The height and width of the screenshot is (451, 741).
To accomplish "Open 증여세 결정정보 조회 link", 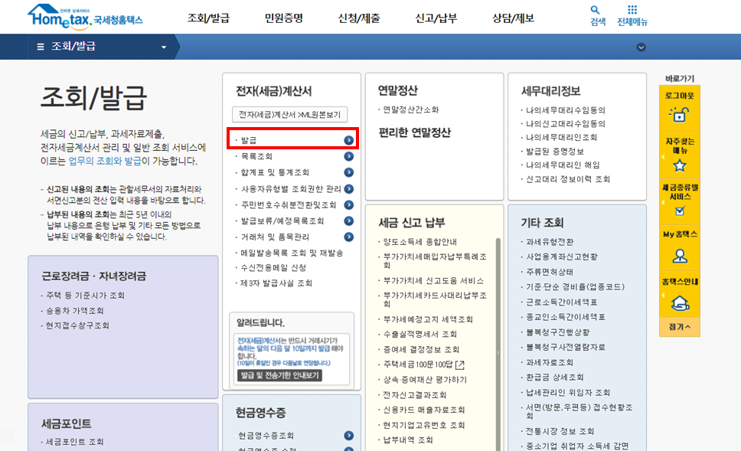I will point(421,350).
